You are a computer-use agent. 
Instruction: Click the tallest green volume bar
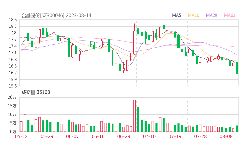[x=138, y=119]
